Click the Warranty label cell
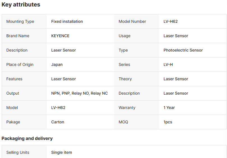The height and width of the screenshot is (158, 227). tap(127, 108)
